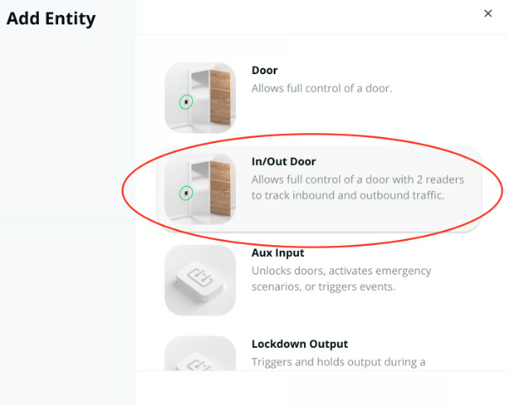Image resolution: width=508 pixels, height=405 pixels.
Task: Choose the "Lockdown Output" title
Action: (299, 344)
